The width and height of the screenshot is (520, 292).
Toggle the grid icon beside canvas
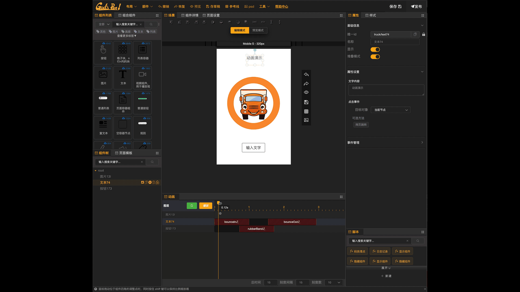[306, 111]
